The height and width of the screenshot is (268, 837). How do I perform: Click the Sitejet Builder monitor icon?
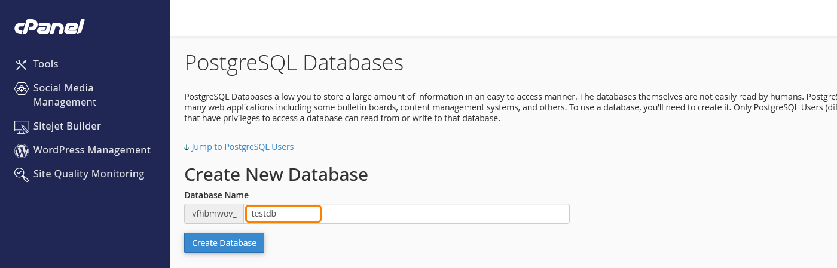pyautogui.click(x=22, y=127)
